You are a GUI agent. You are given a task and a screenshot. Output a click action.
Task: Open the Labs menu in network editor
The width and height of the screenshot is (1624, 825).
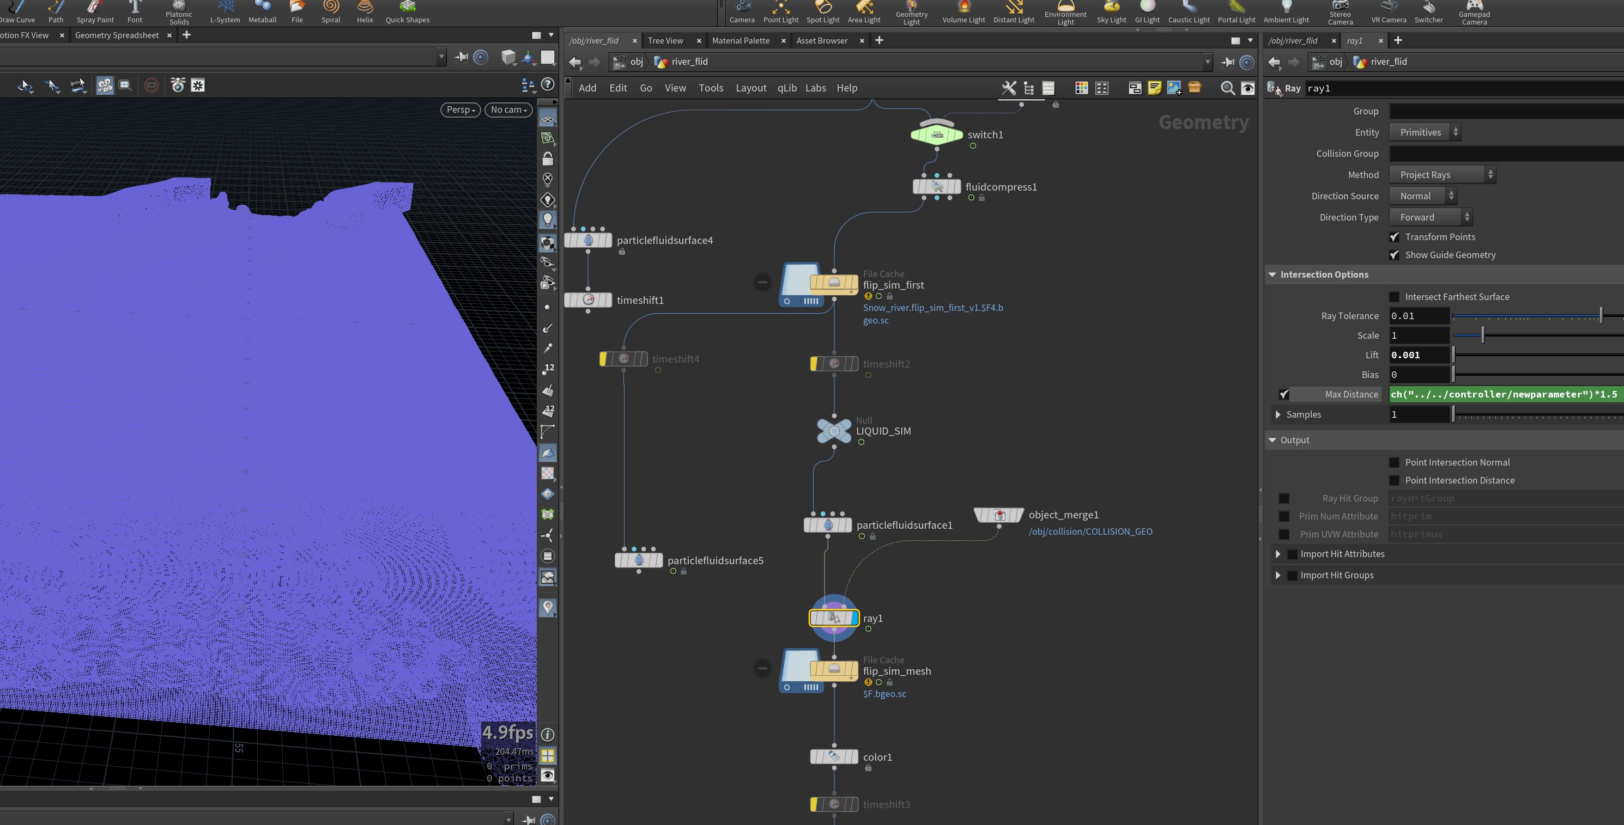pos(815,88)
